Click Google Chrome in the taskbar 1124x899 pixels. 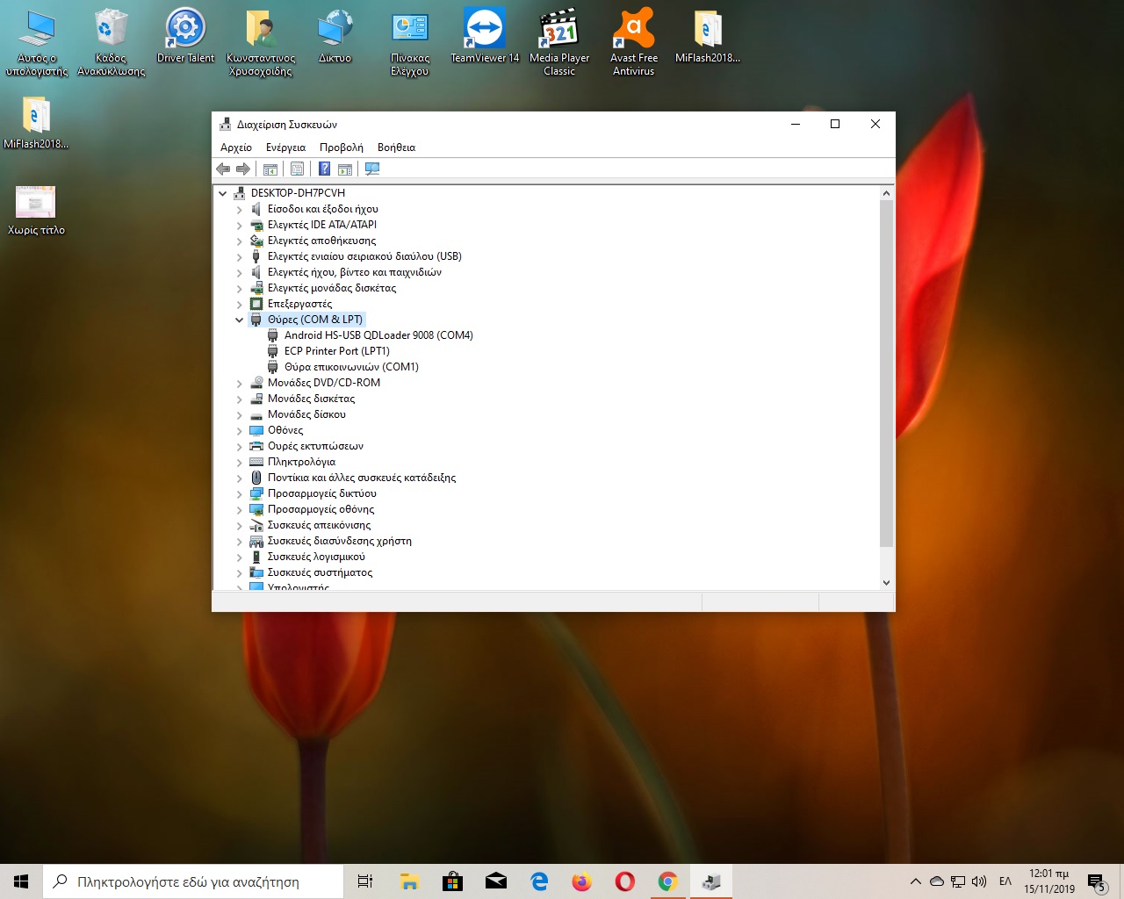click(667, 881)
